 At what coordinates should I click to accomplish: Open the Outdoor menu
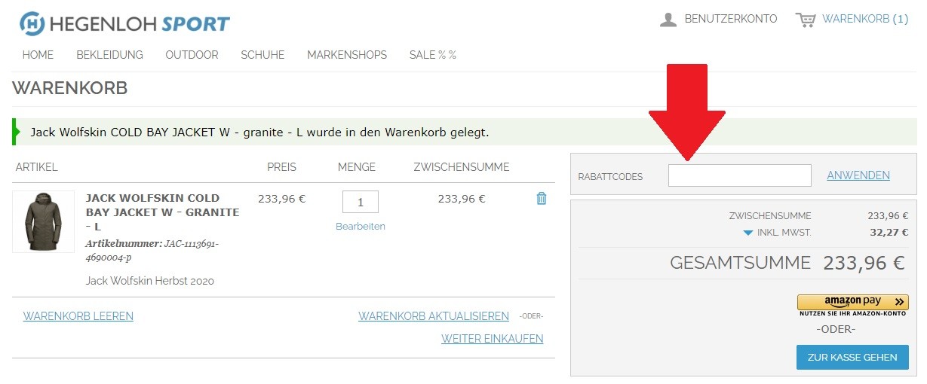tap(192, 55)
